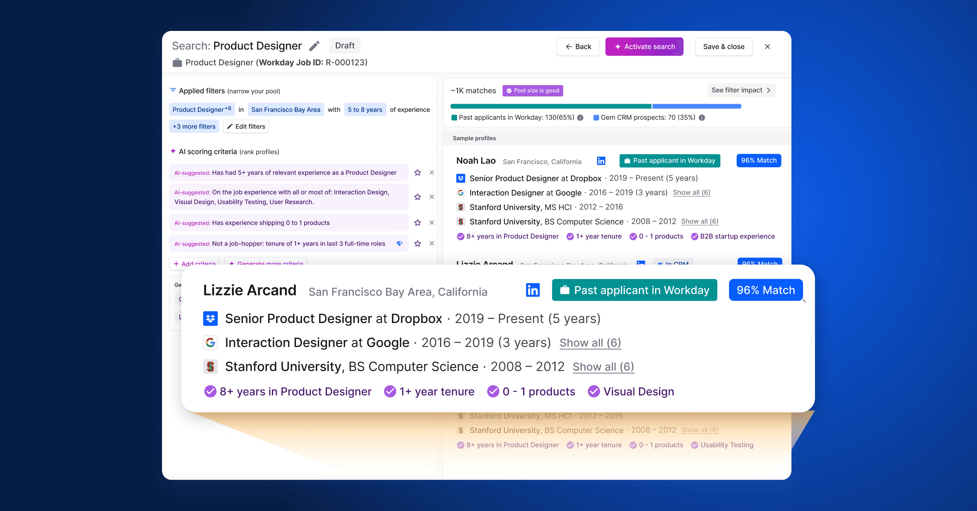Remove the job-hopper tenure criterion
The width and height of the screenshot is (977, 511).
(x=432, y=243)
